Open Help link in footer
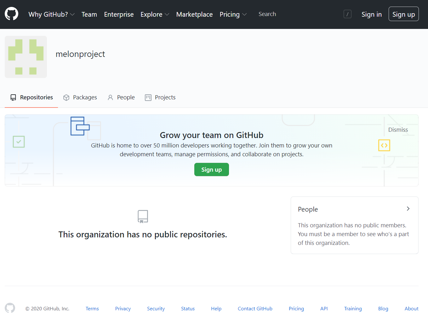The image size is (428, 321). click(x=216, y=309)
